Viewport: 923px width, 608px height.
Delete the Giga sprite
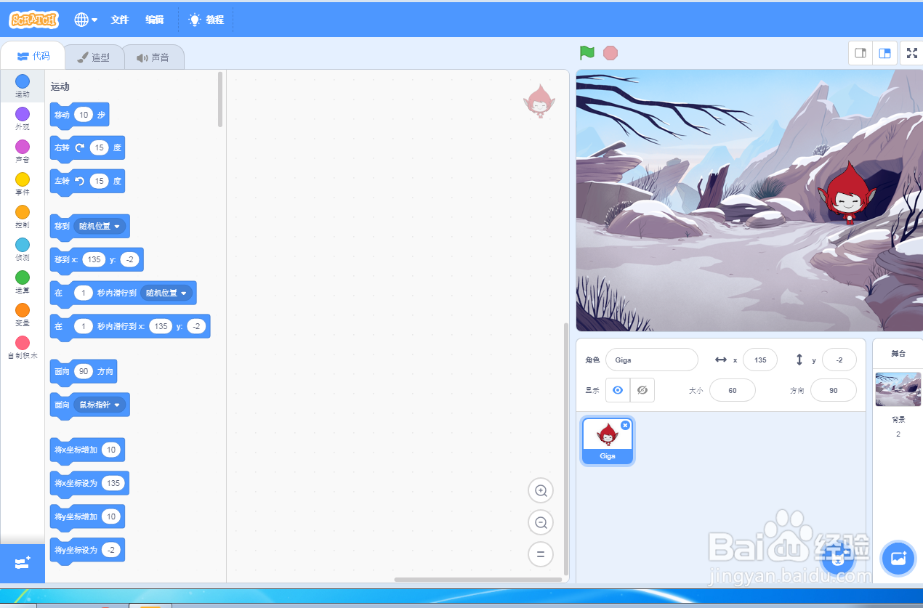click(625, 425)
